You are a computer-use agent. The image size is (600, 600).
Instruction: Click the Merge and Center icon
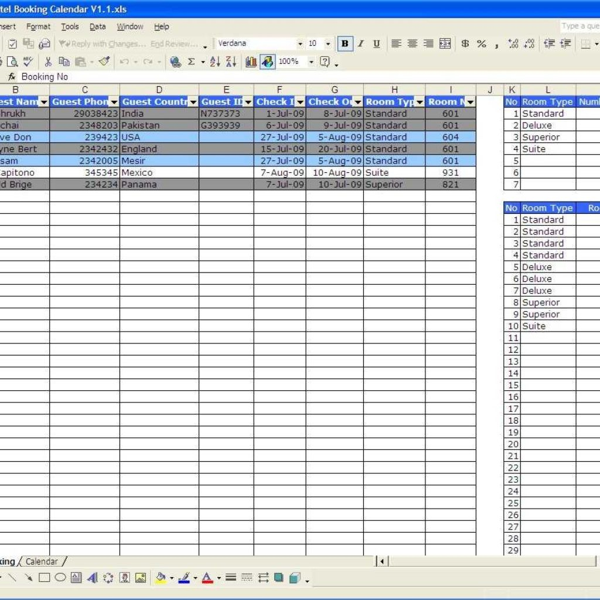(x=444, y=44)
